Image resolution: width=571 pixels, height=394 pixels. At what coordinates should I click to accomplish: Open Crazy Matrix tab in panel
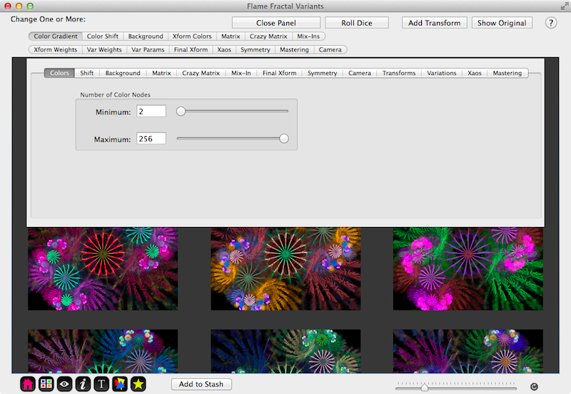[201, 74]
